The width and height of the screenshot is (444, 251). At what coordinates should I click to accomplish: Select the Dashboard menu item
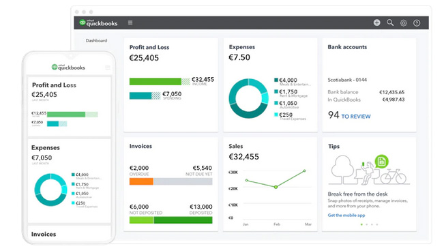point(96,40)
